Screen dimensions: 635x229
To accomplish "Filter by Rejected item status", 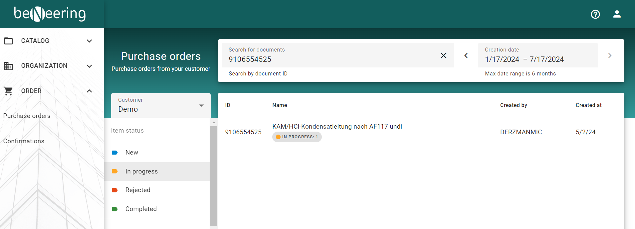I will point(138,190).
